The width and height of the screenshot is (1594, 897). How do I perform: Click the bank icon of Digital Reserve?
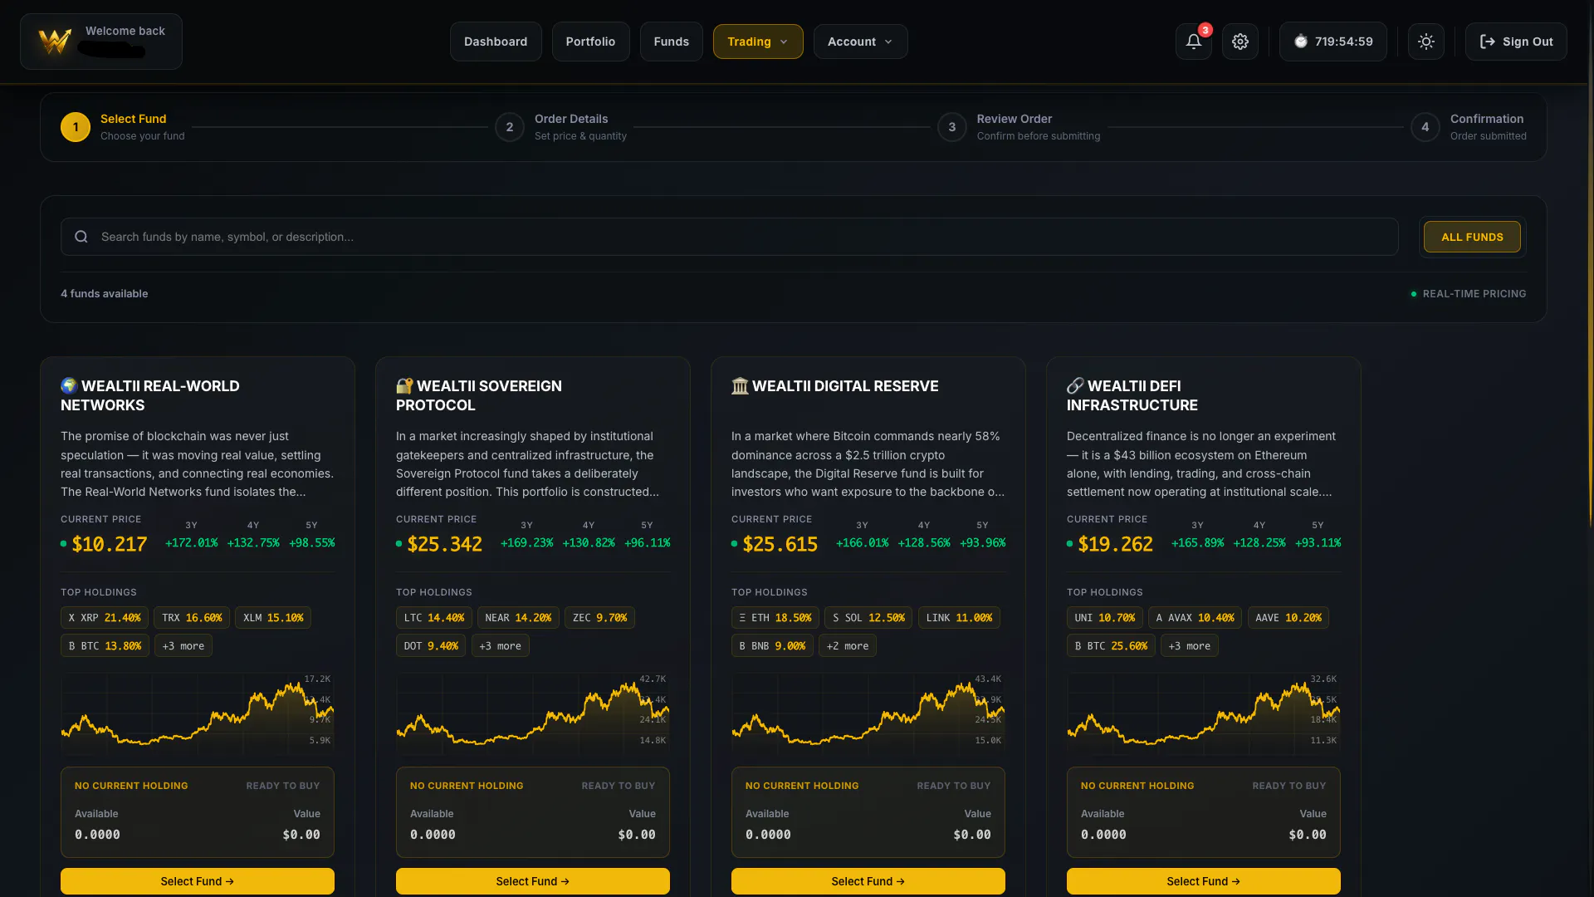pyautogui.click(x=740, y=385)
